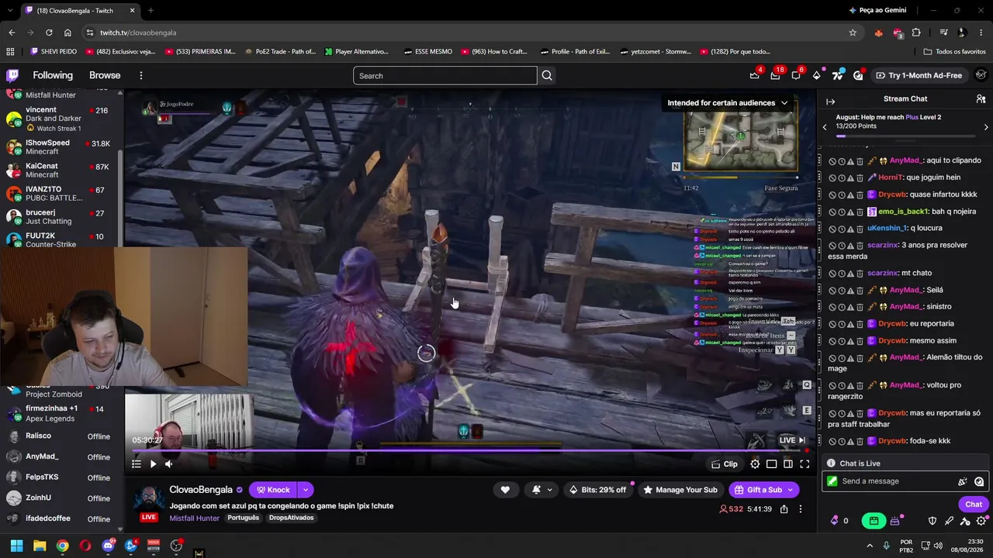Image resolution: width=993 pixels, height=558 pixels.
Task: Ban user on 'AnyMad_: aqui to clipando' message
Action: pyautogui.click(x=832, y=161)
